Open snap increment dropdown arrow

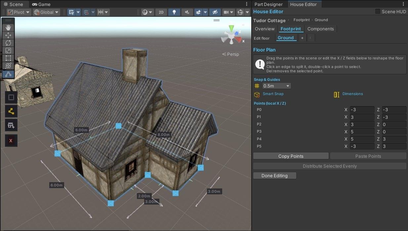[x=93, y=12]
